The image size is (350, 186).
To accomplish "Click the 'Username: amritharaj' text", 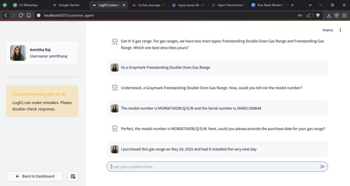I will 49,56.
